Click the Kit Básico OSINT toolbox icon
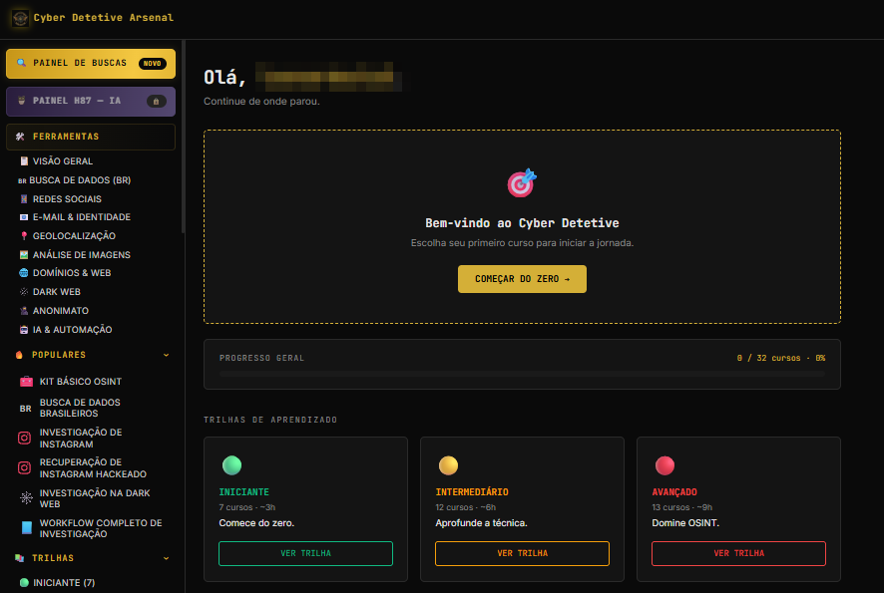This screenshot has width=884, height=593. tap(26, 382)
